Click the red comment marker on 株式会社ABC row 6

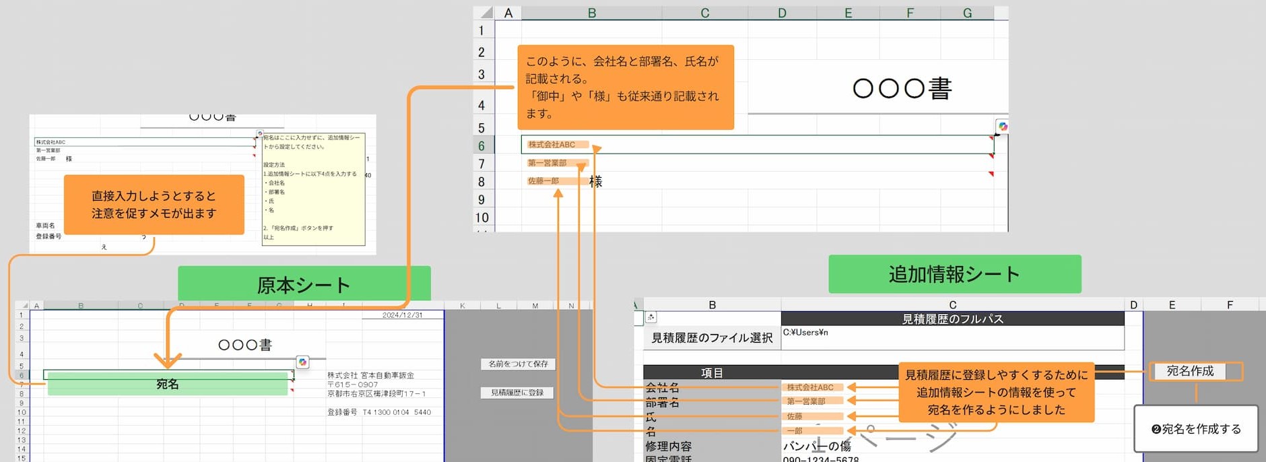(x=991, y=137)
